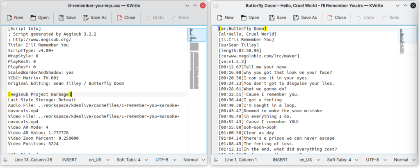Screen dimensions: 420x168
Task: Click Close in the ill-remember-you-wip.ass toolbar
Action: pos(126,18)
